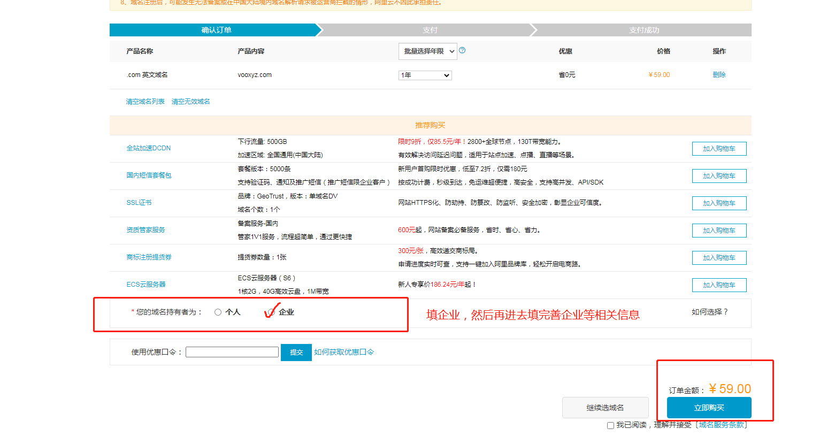Click the 立即购买 purchase button

(709, 407)
